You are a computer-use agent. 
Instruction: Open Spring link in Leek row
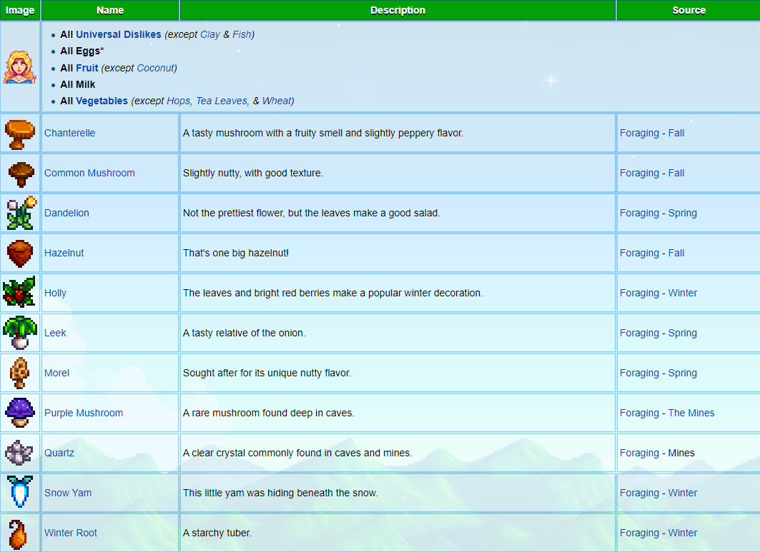tap(683, 333)
